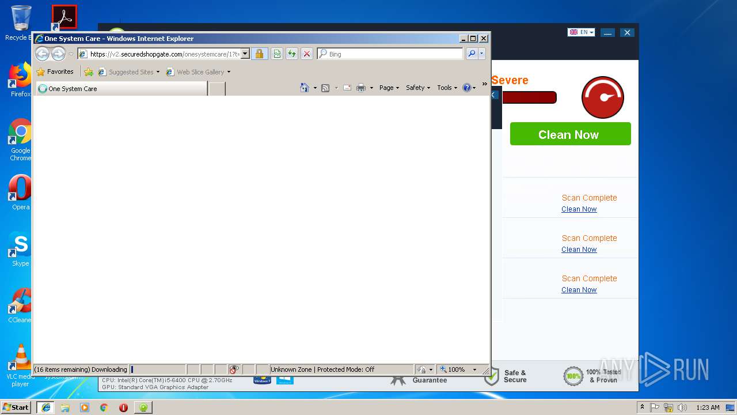The image size is (737, 415).
Task: Open the Favorites star button
Action: (x=55, y=72)
